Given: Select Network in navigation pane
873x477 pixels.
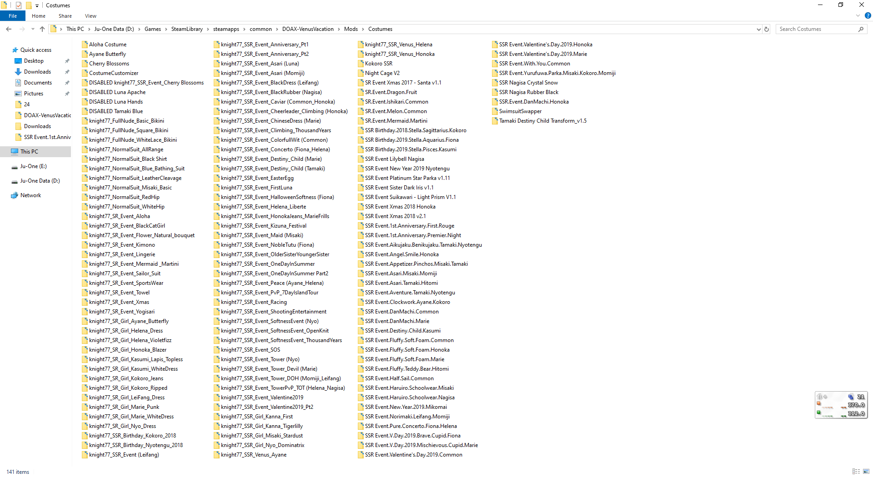Looking at the screenshot, I should click(30, 195).
